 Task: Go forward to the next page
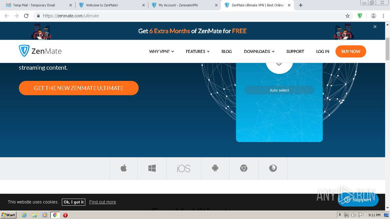tap(16, 16)
